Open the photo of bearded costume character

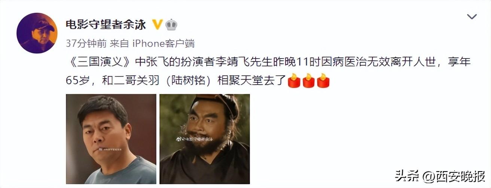tap(205, 139)
